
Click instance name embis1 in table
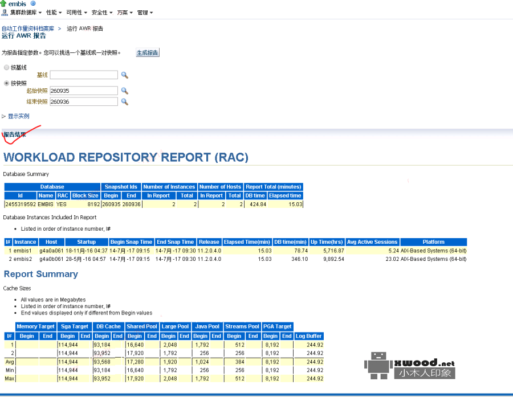[23, 251]
